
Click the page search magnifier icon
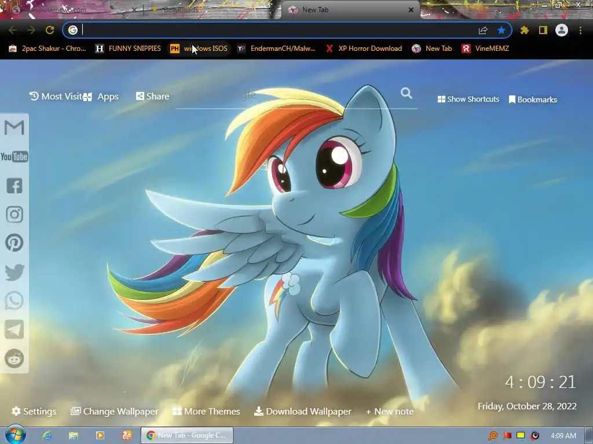click(x=407, y=93)
